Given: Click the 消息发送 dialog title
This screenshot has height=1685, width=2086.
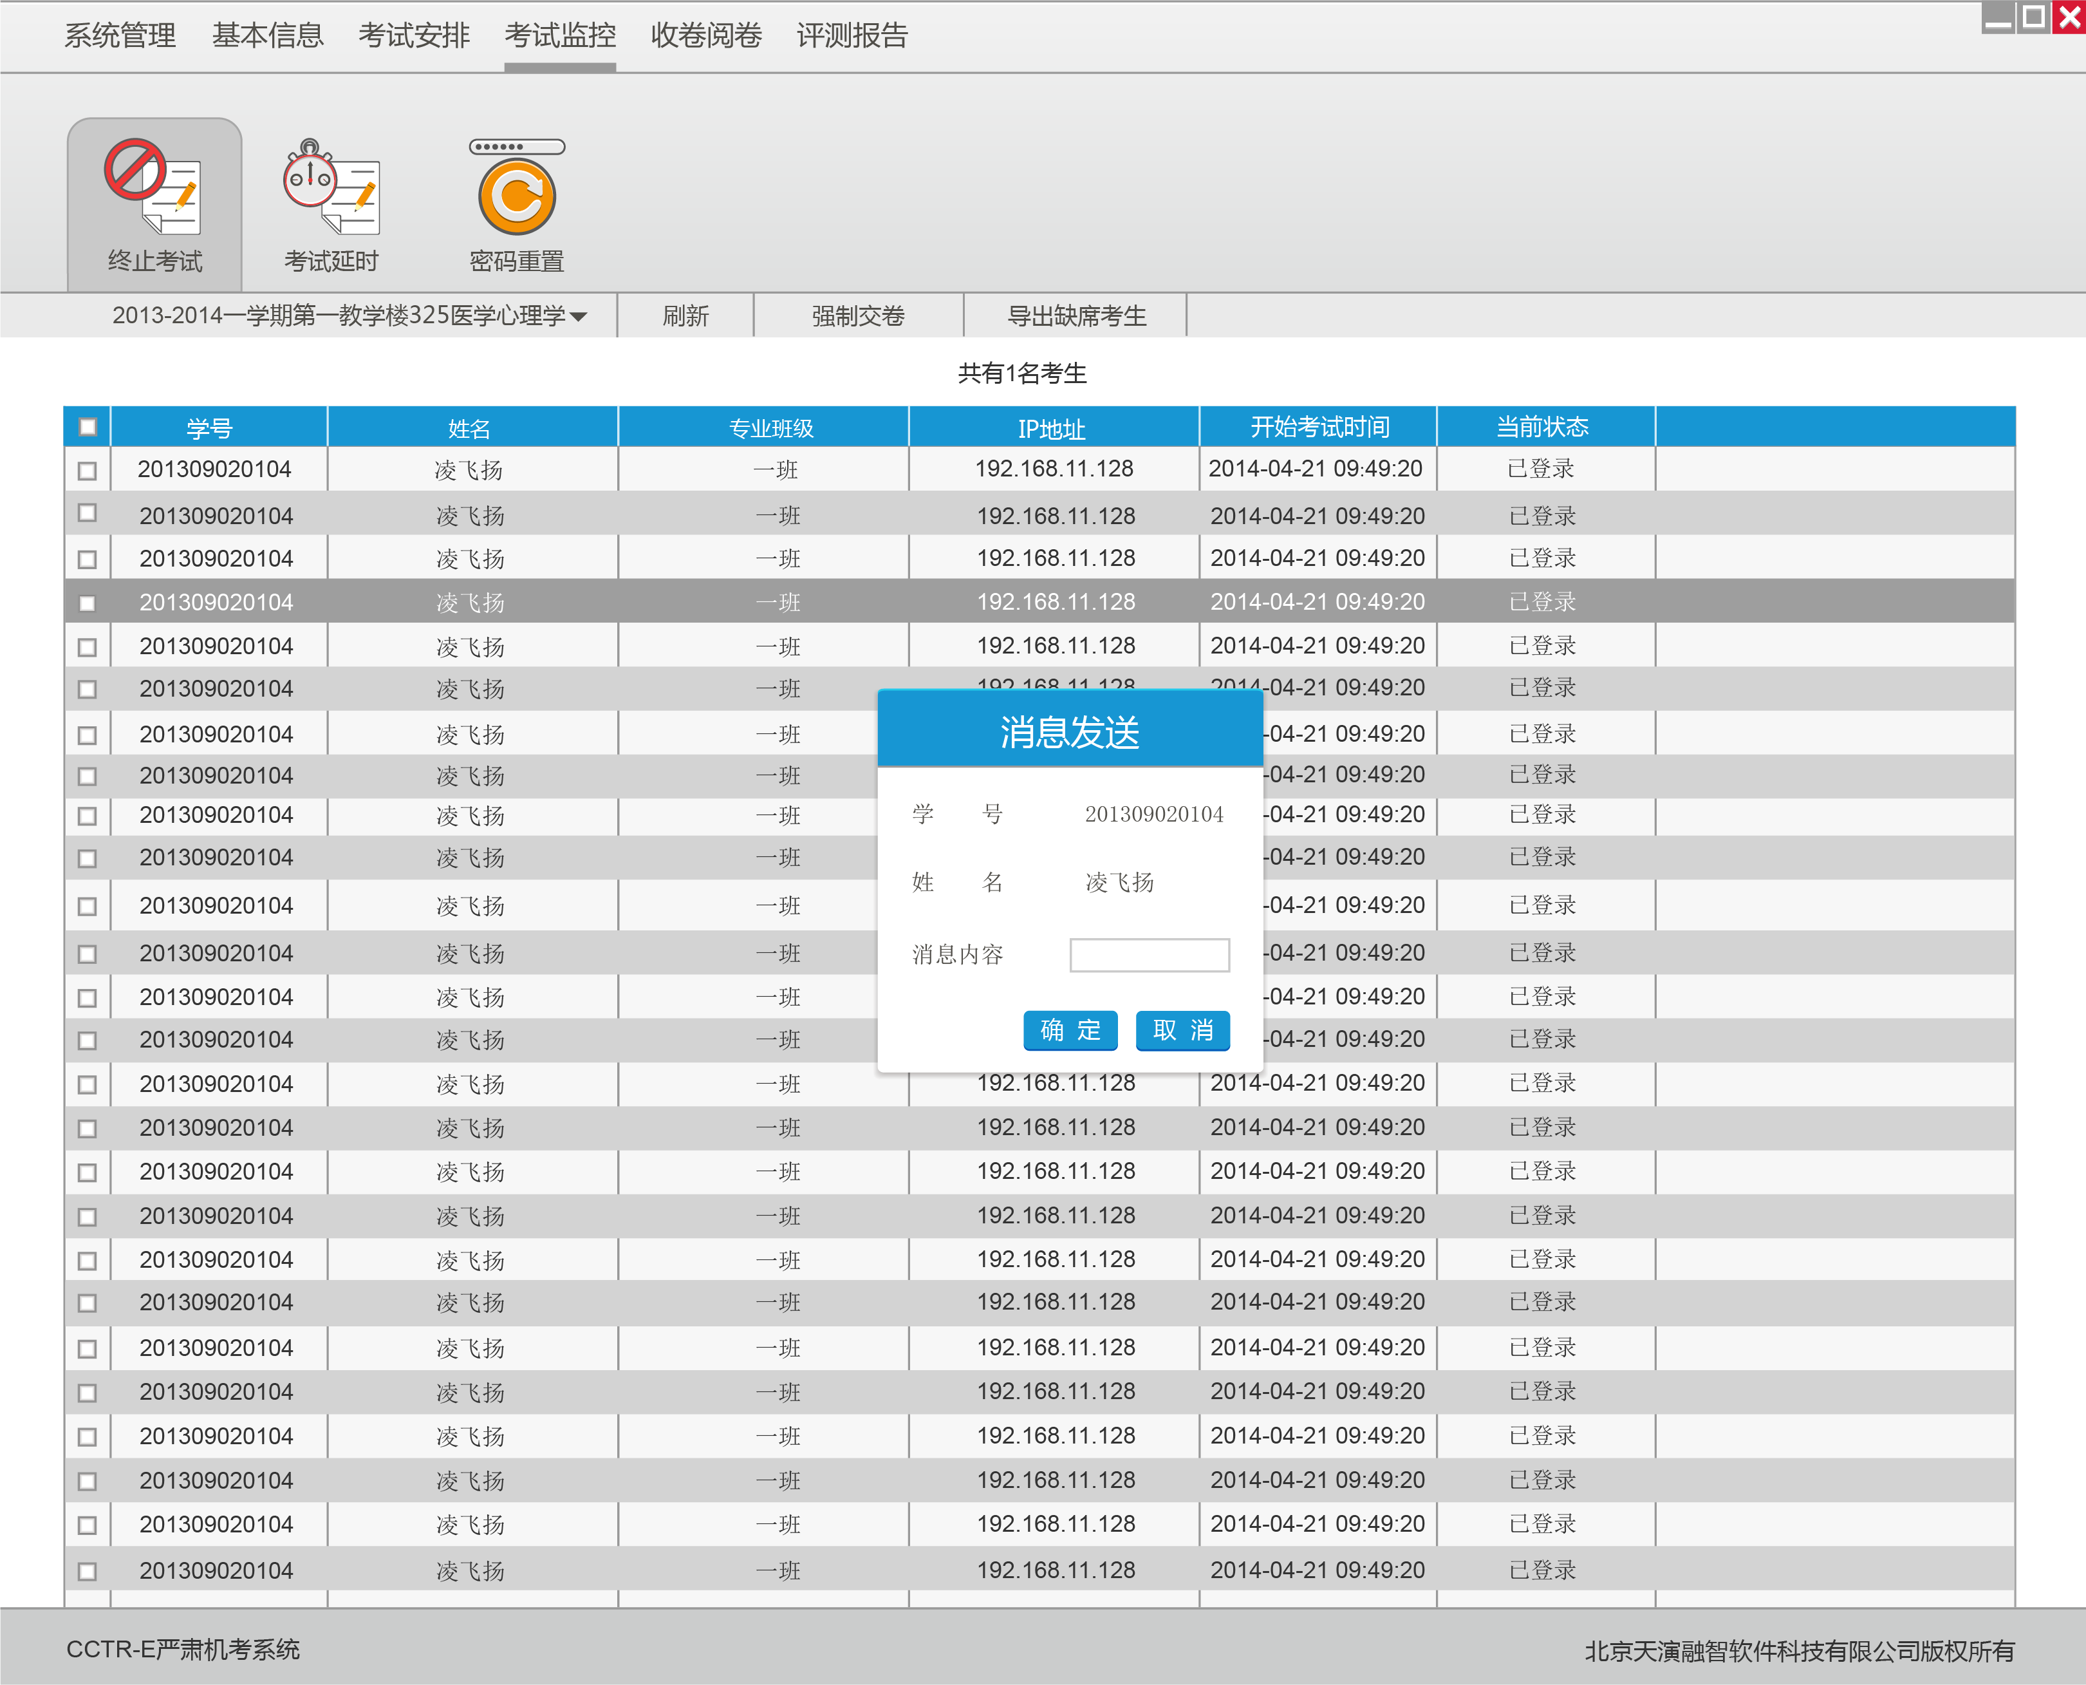Looking at the screenshot, I should [1069, 732].
